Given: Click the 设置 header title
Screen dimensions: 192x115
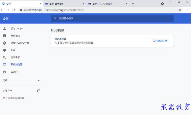Looking at the screenshot, I should pyautogui.click(x=6, y=19).
